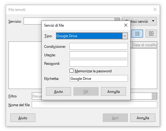Viewport: 166px width, 131px height.
Task: Click the Password input field
Action: (x=99, y=63)
